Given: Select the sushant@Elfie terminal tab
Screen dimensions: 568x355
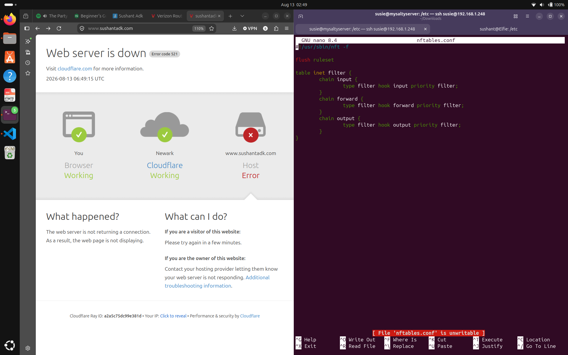Looking at the screenshot, I should tap(498, 29).
